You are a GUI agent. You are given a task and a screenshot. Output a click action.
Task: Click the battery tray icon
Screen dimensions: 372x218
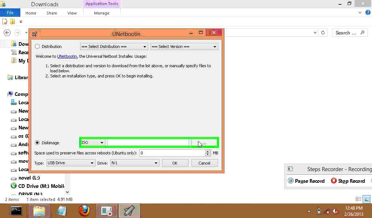click(x=319, y=211)
